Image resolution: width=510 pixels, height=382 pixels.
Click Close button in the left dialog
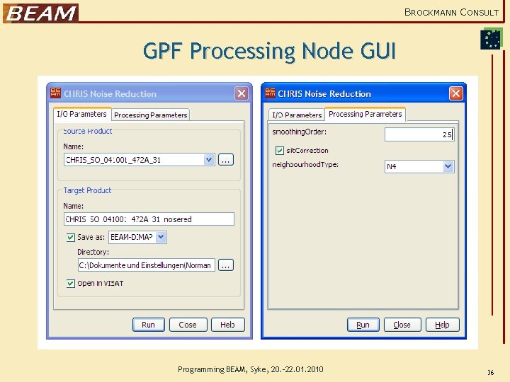click(x=188, y=325)
